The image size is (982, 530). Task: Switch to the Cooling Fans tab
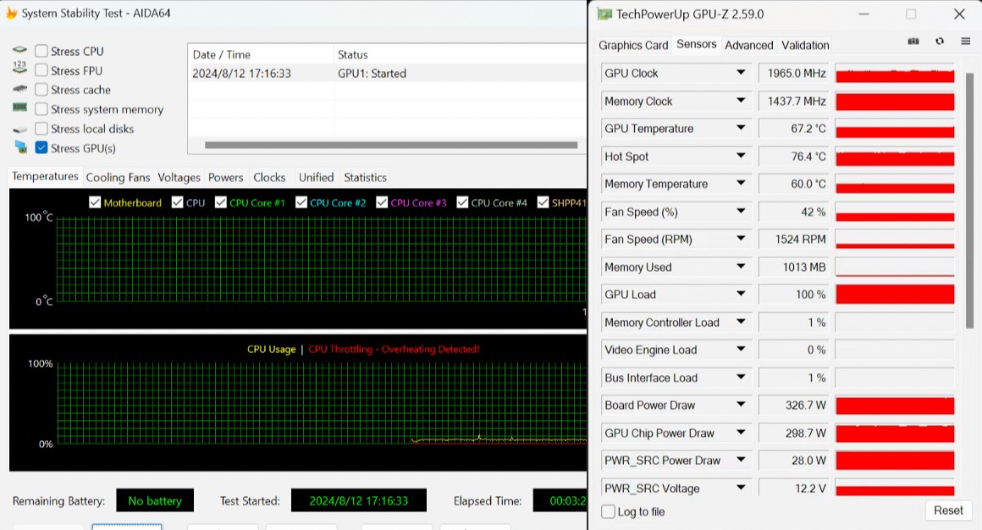[x=118, y=177]
